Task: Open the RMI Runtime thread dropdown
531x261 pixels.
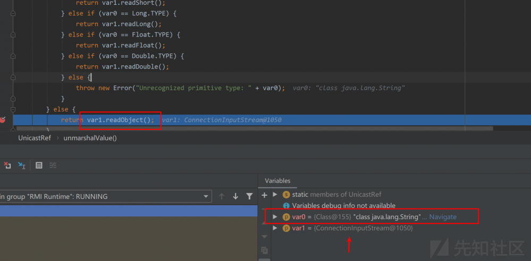Action: [206, 196]
